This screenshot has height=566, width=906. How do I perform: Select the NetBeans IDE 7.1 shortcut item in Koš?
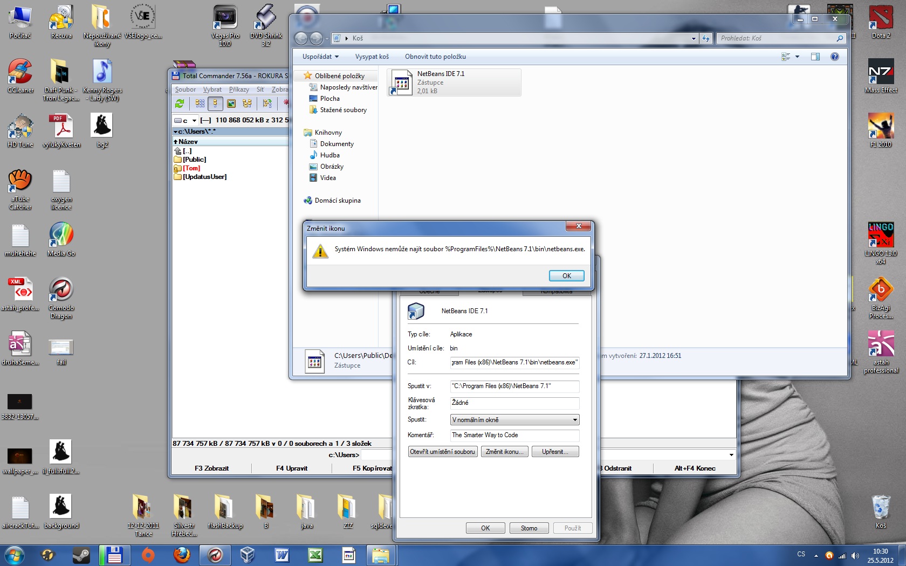[x=454, y=82]
